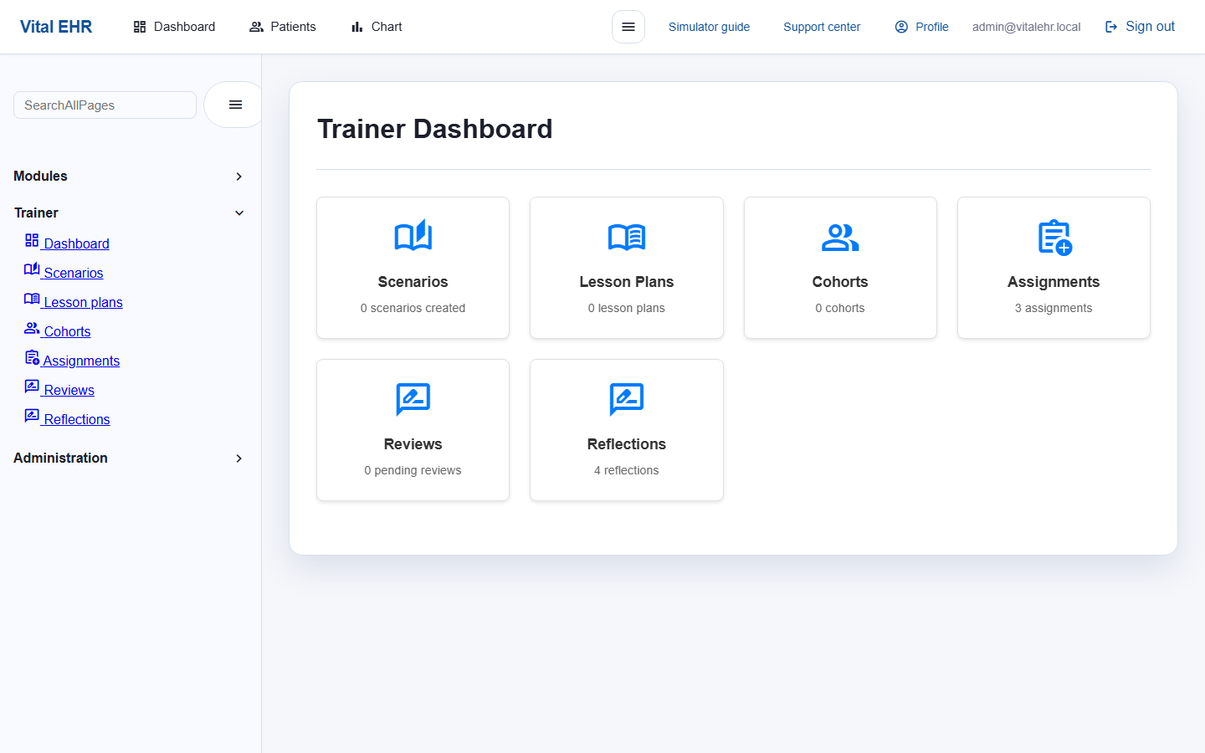Click the large Cohorts card people icon
The height and width of the screenshot is (753, 1205).
pos(840,238)
